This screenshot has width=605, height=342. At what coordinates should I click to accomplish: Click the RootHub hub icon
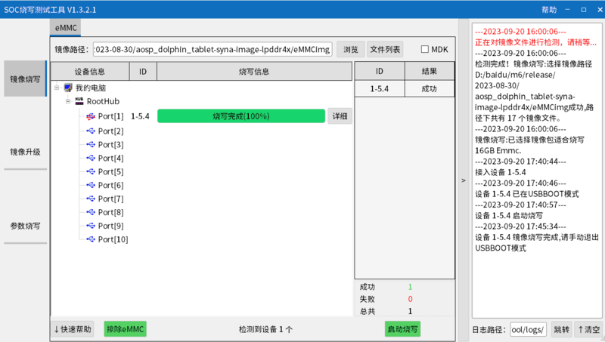tap(79, 102)
